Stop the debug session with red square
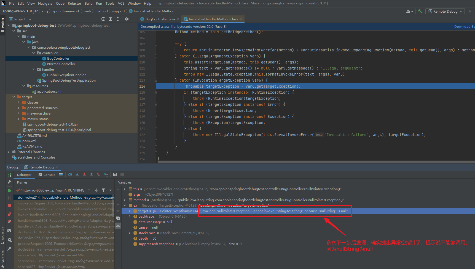The height and width of the screenshot is (269, 475). [9, 205]
